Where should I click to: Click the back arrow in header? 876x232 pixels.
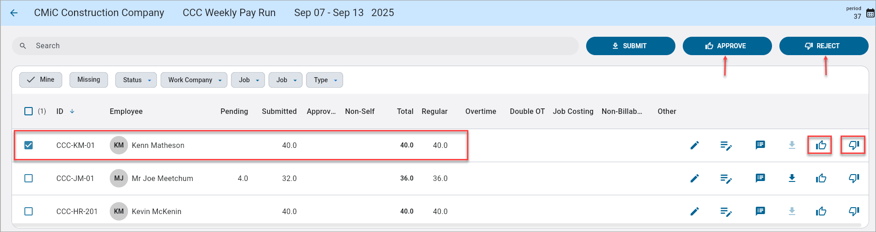click(x=14, y=13)
